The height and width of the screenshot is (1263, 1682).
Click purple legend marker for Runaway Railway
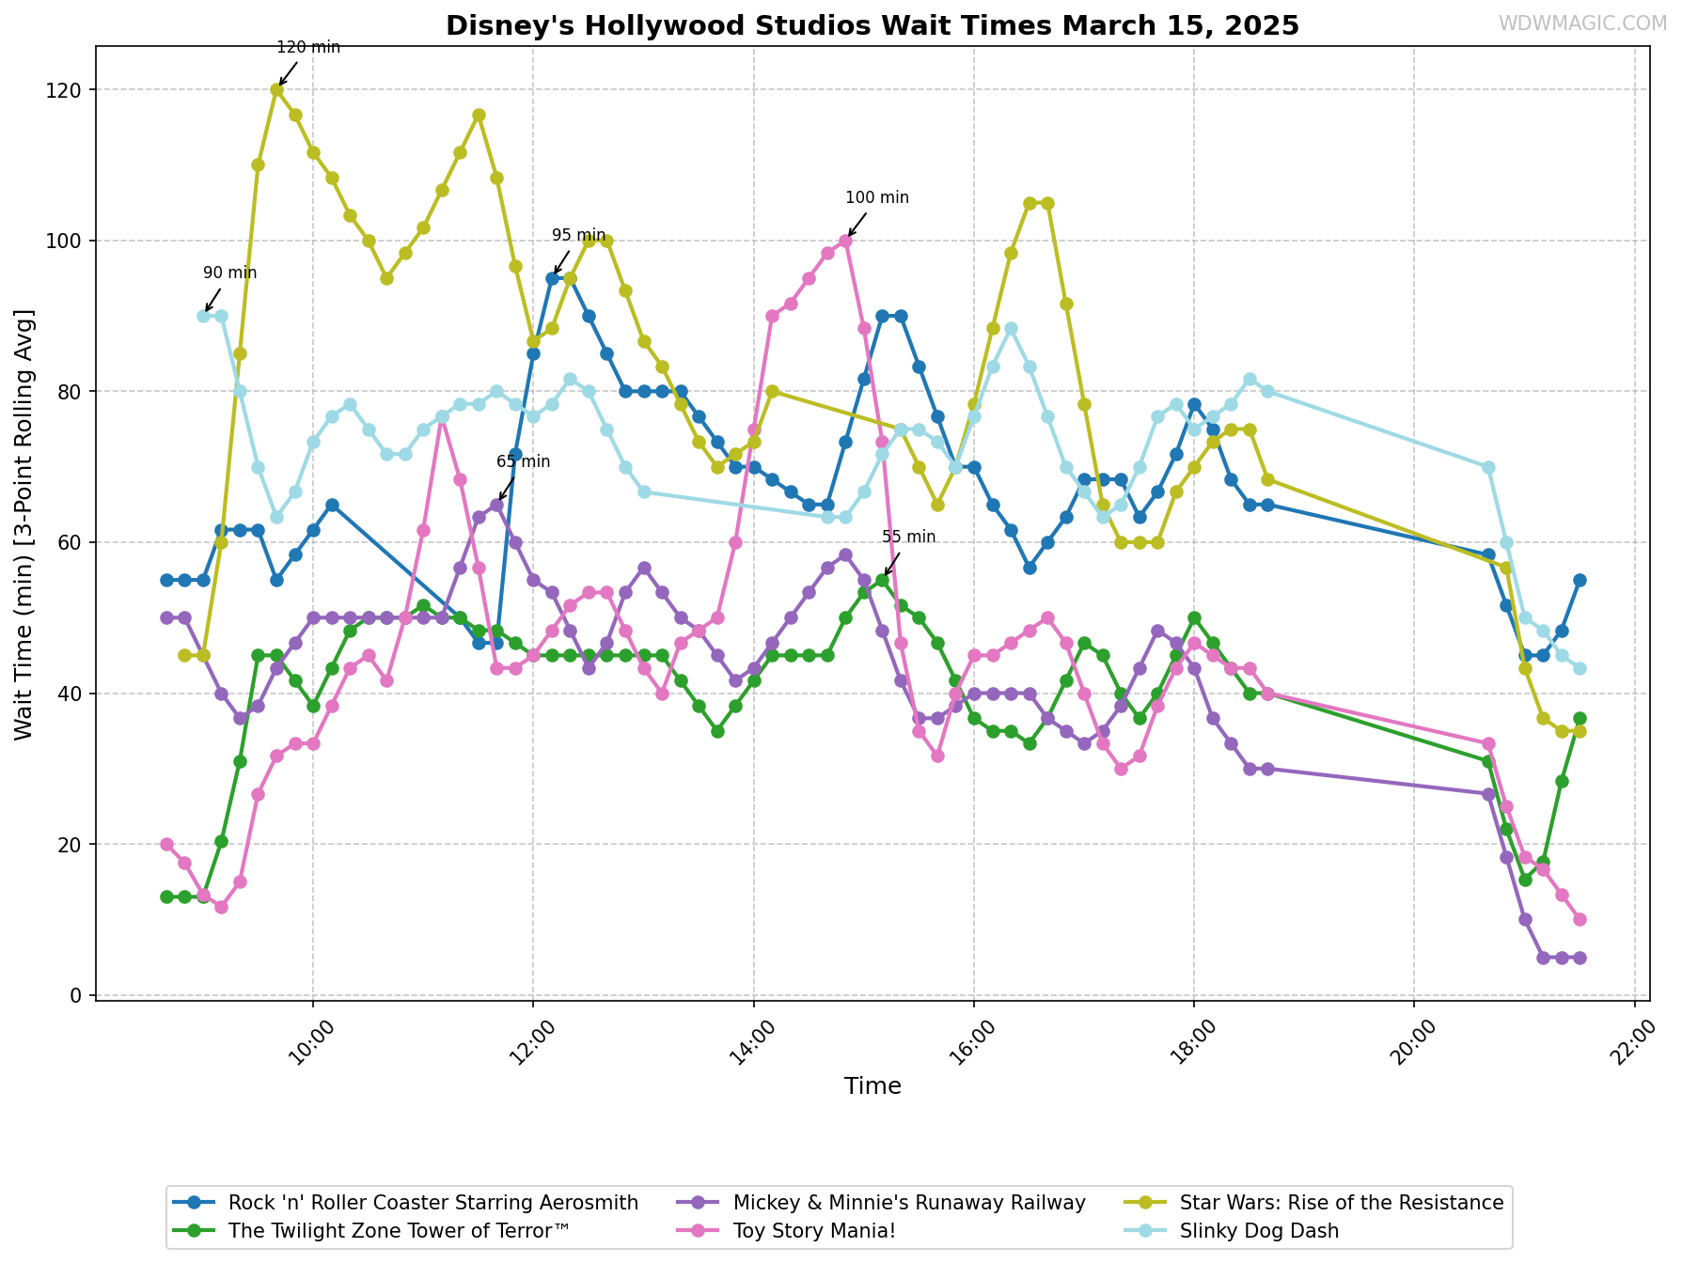[699, 1203]
